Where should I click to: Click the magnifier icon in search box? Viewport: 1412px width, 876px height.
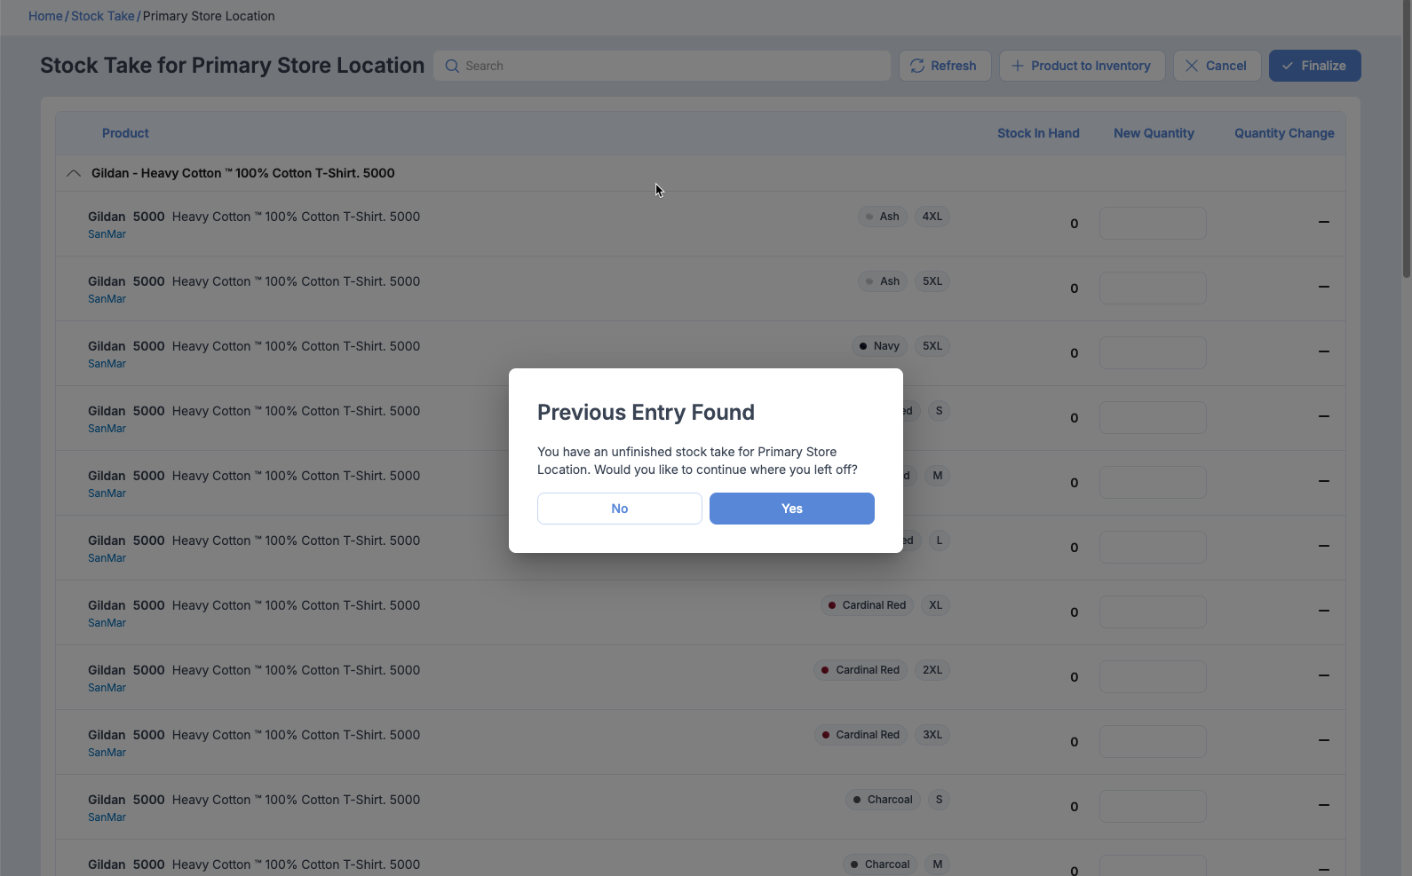coord(452,66)
